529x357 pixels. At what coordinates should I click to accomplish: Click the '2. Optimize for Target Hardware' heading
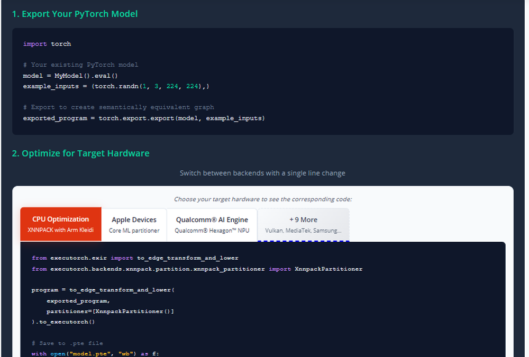click(80, 153)
